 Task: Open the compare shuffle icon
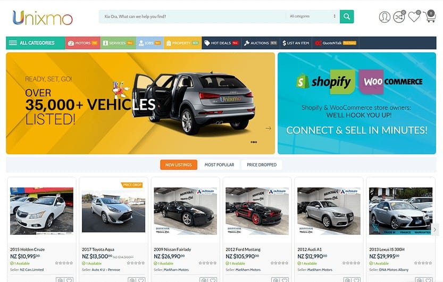[x=399, y=17]
